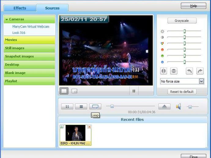Switch to the Effects tab
The image size is (211, 158).
point(20,8)
